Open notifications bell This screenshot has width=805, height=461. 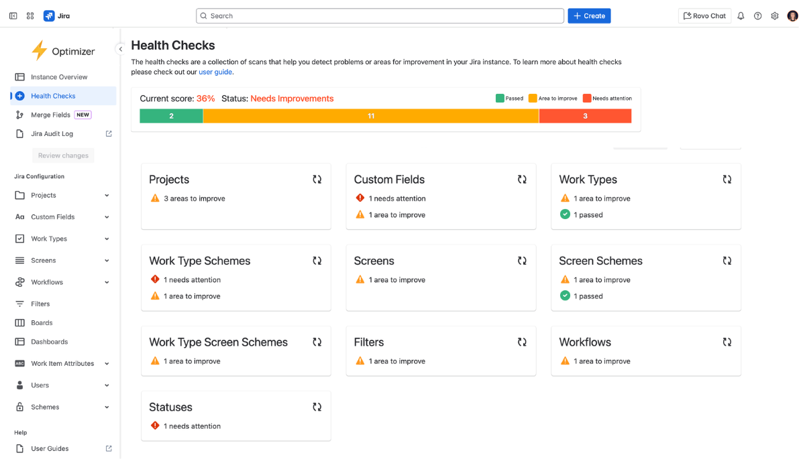740,15
